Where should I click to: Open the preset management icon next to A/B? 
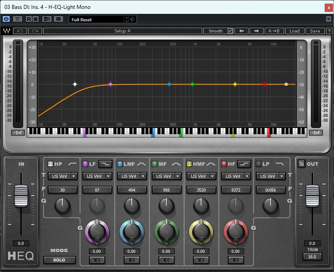[x=58, y=19]
